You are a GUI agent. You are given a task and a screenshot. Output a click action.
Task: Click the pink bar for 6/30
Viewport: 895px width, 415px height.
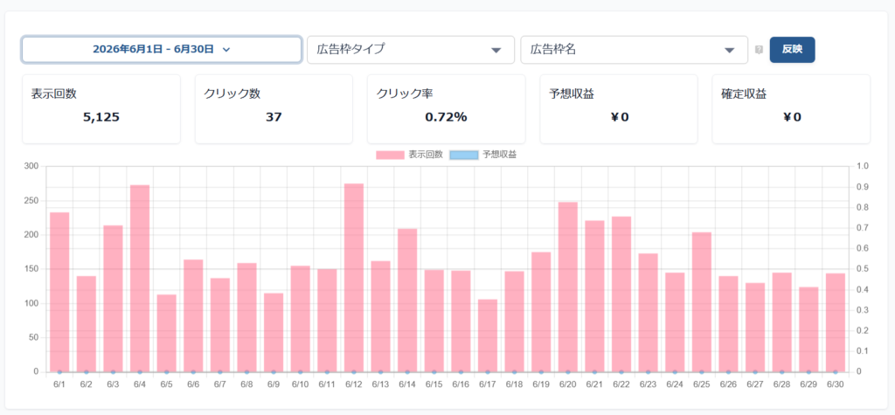pyautogui.click(x=836, y=322)
